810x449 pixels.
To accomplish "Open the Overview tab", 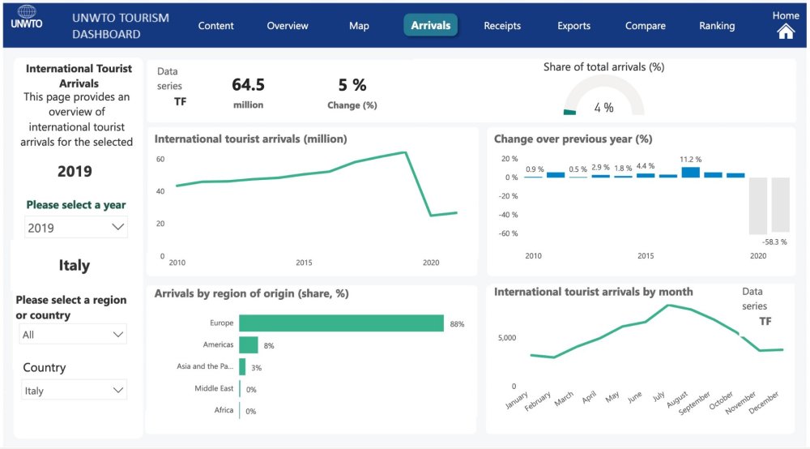I will point(288,26).
